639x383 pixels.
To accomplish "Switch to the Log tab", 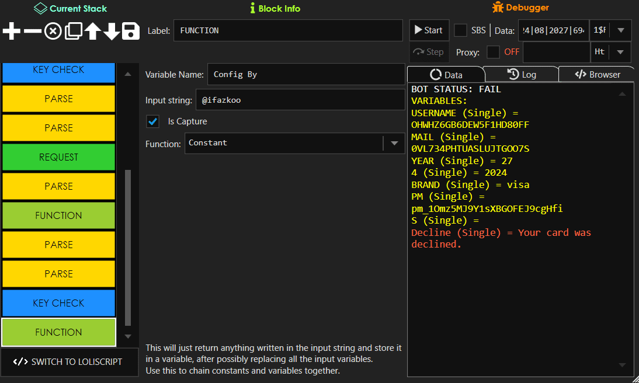I will 520,74.
